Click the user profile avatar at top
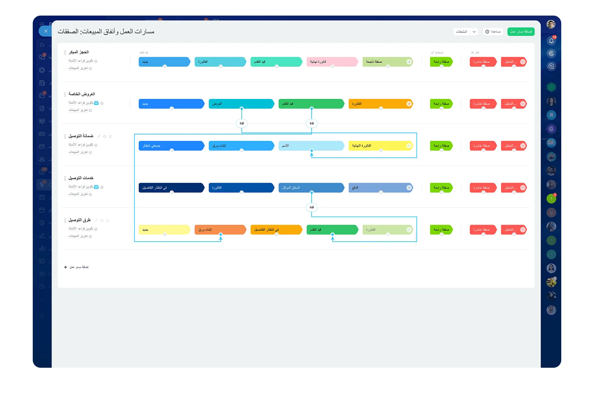Viewport: 594px width, 395px height. pos(551,25)
